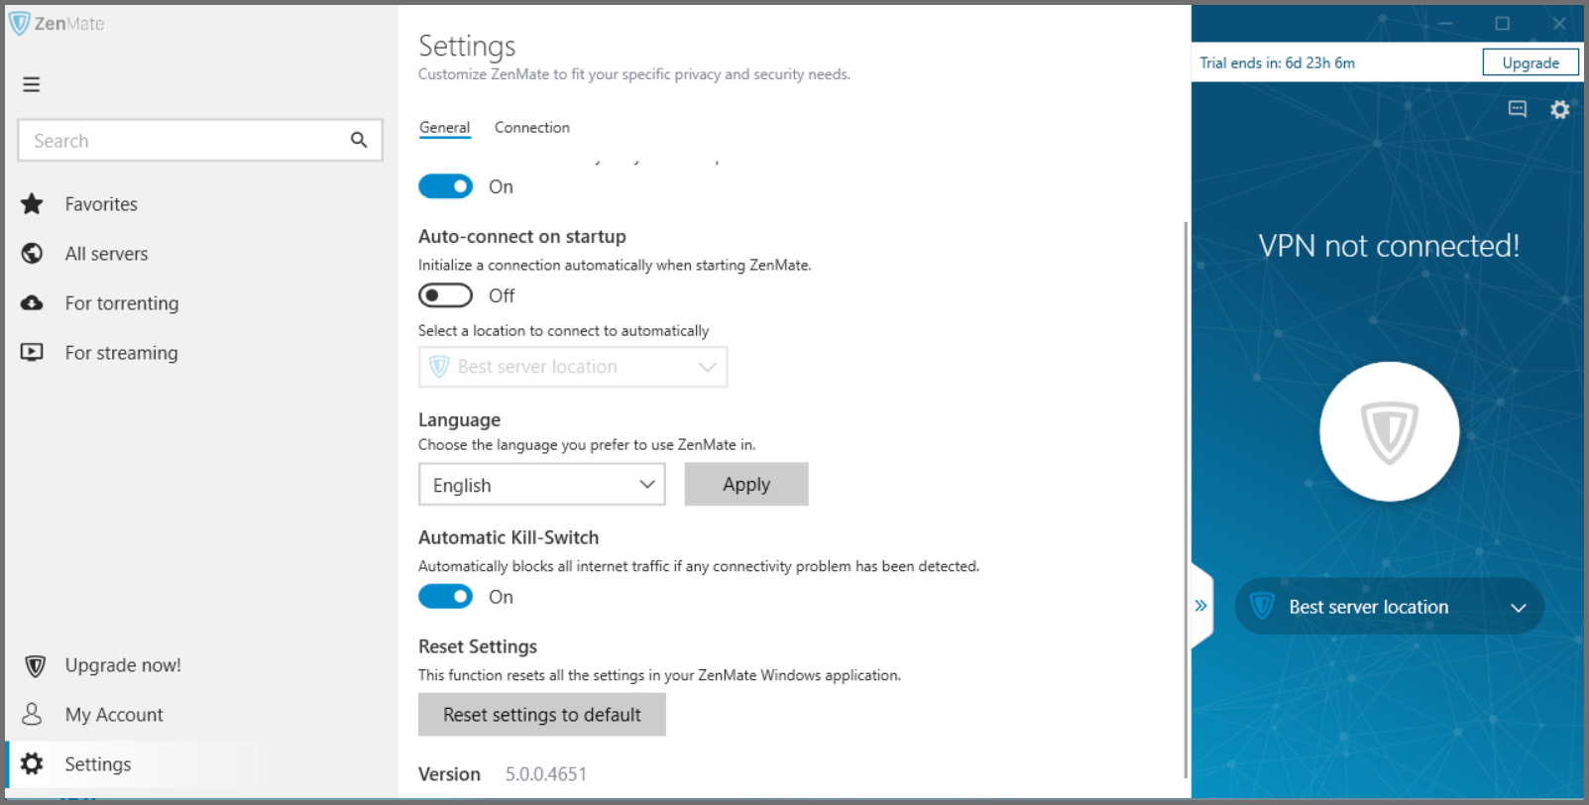Click the version number 5.0.0.4651
1589x805 pixels.
[x=546, y=774]
